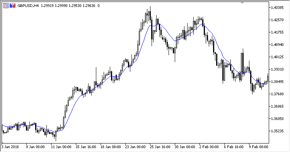Click the 1.38495 price axis label
The height and width of the screenshot is (152, 290).
pyautogui.click(x=277, y=82)
